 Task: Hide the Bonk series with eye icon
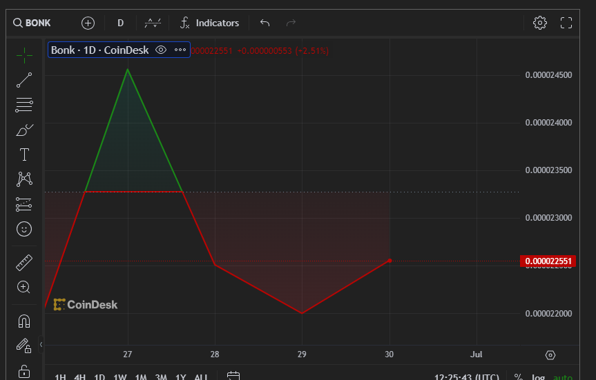coord(161,50)
